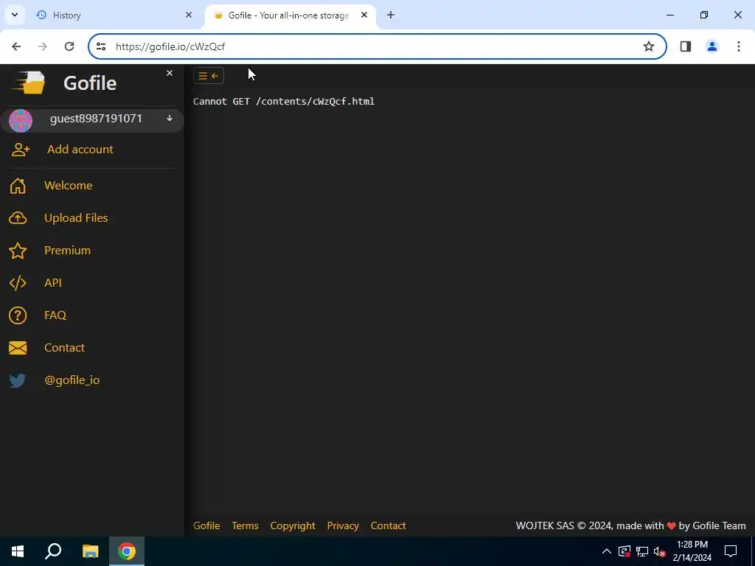This screenshot has height=566, width=755.
Task: Click the security alert tray icon
Action: (x=624, y=551)
